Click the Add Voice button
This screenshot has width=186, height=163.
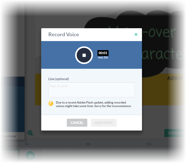click(104, 123)
